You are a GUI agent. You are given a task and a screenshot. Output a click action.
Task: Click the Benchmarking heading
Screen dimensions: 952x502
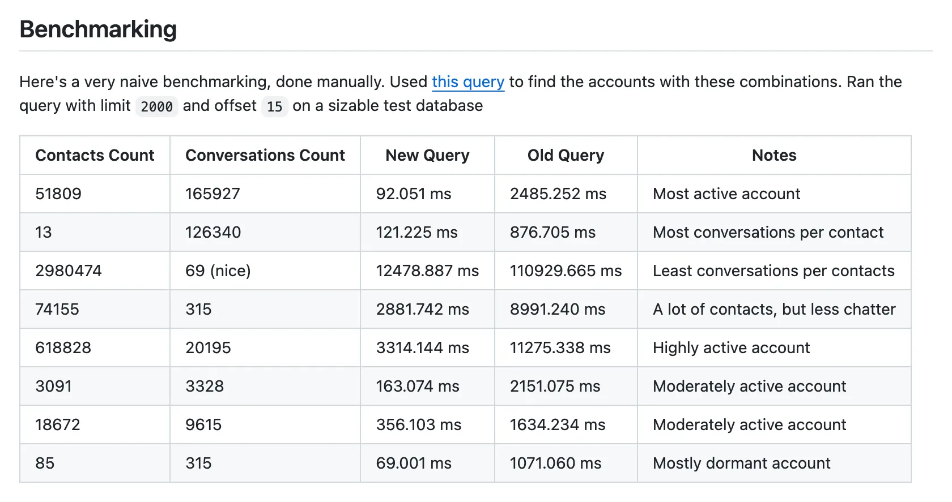coord(98,29)
